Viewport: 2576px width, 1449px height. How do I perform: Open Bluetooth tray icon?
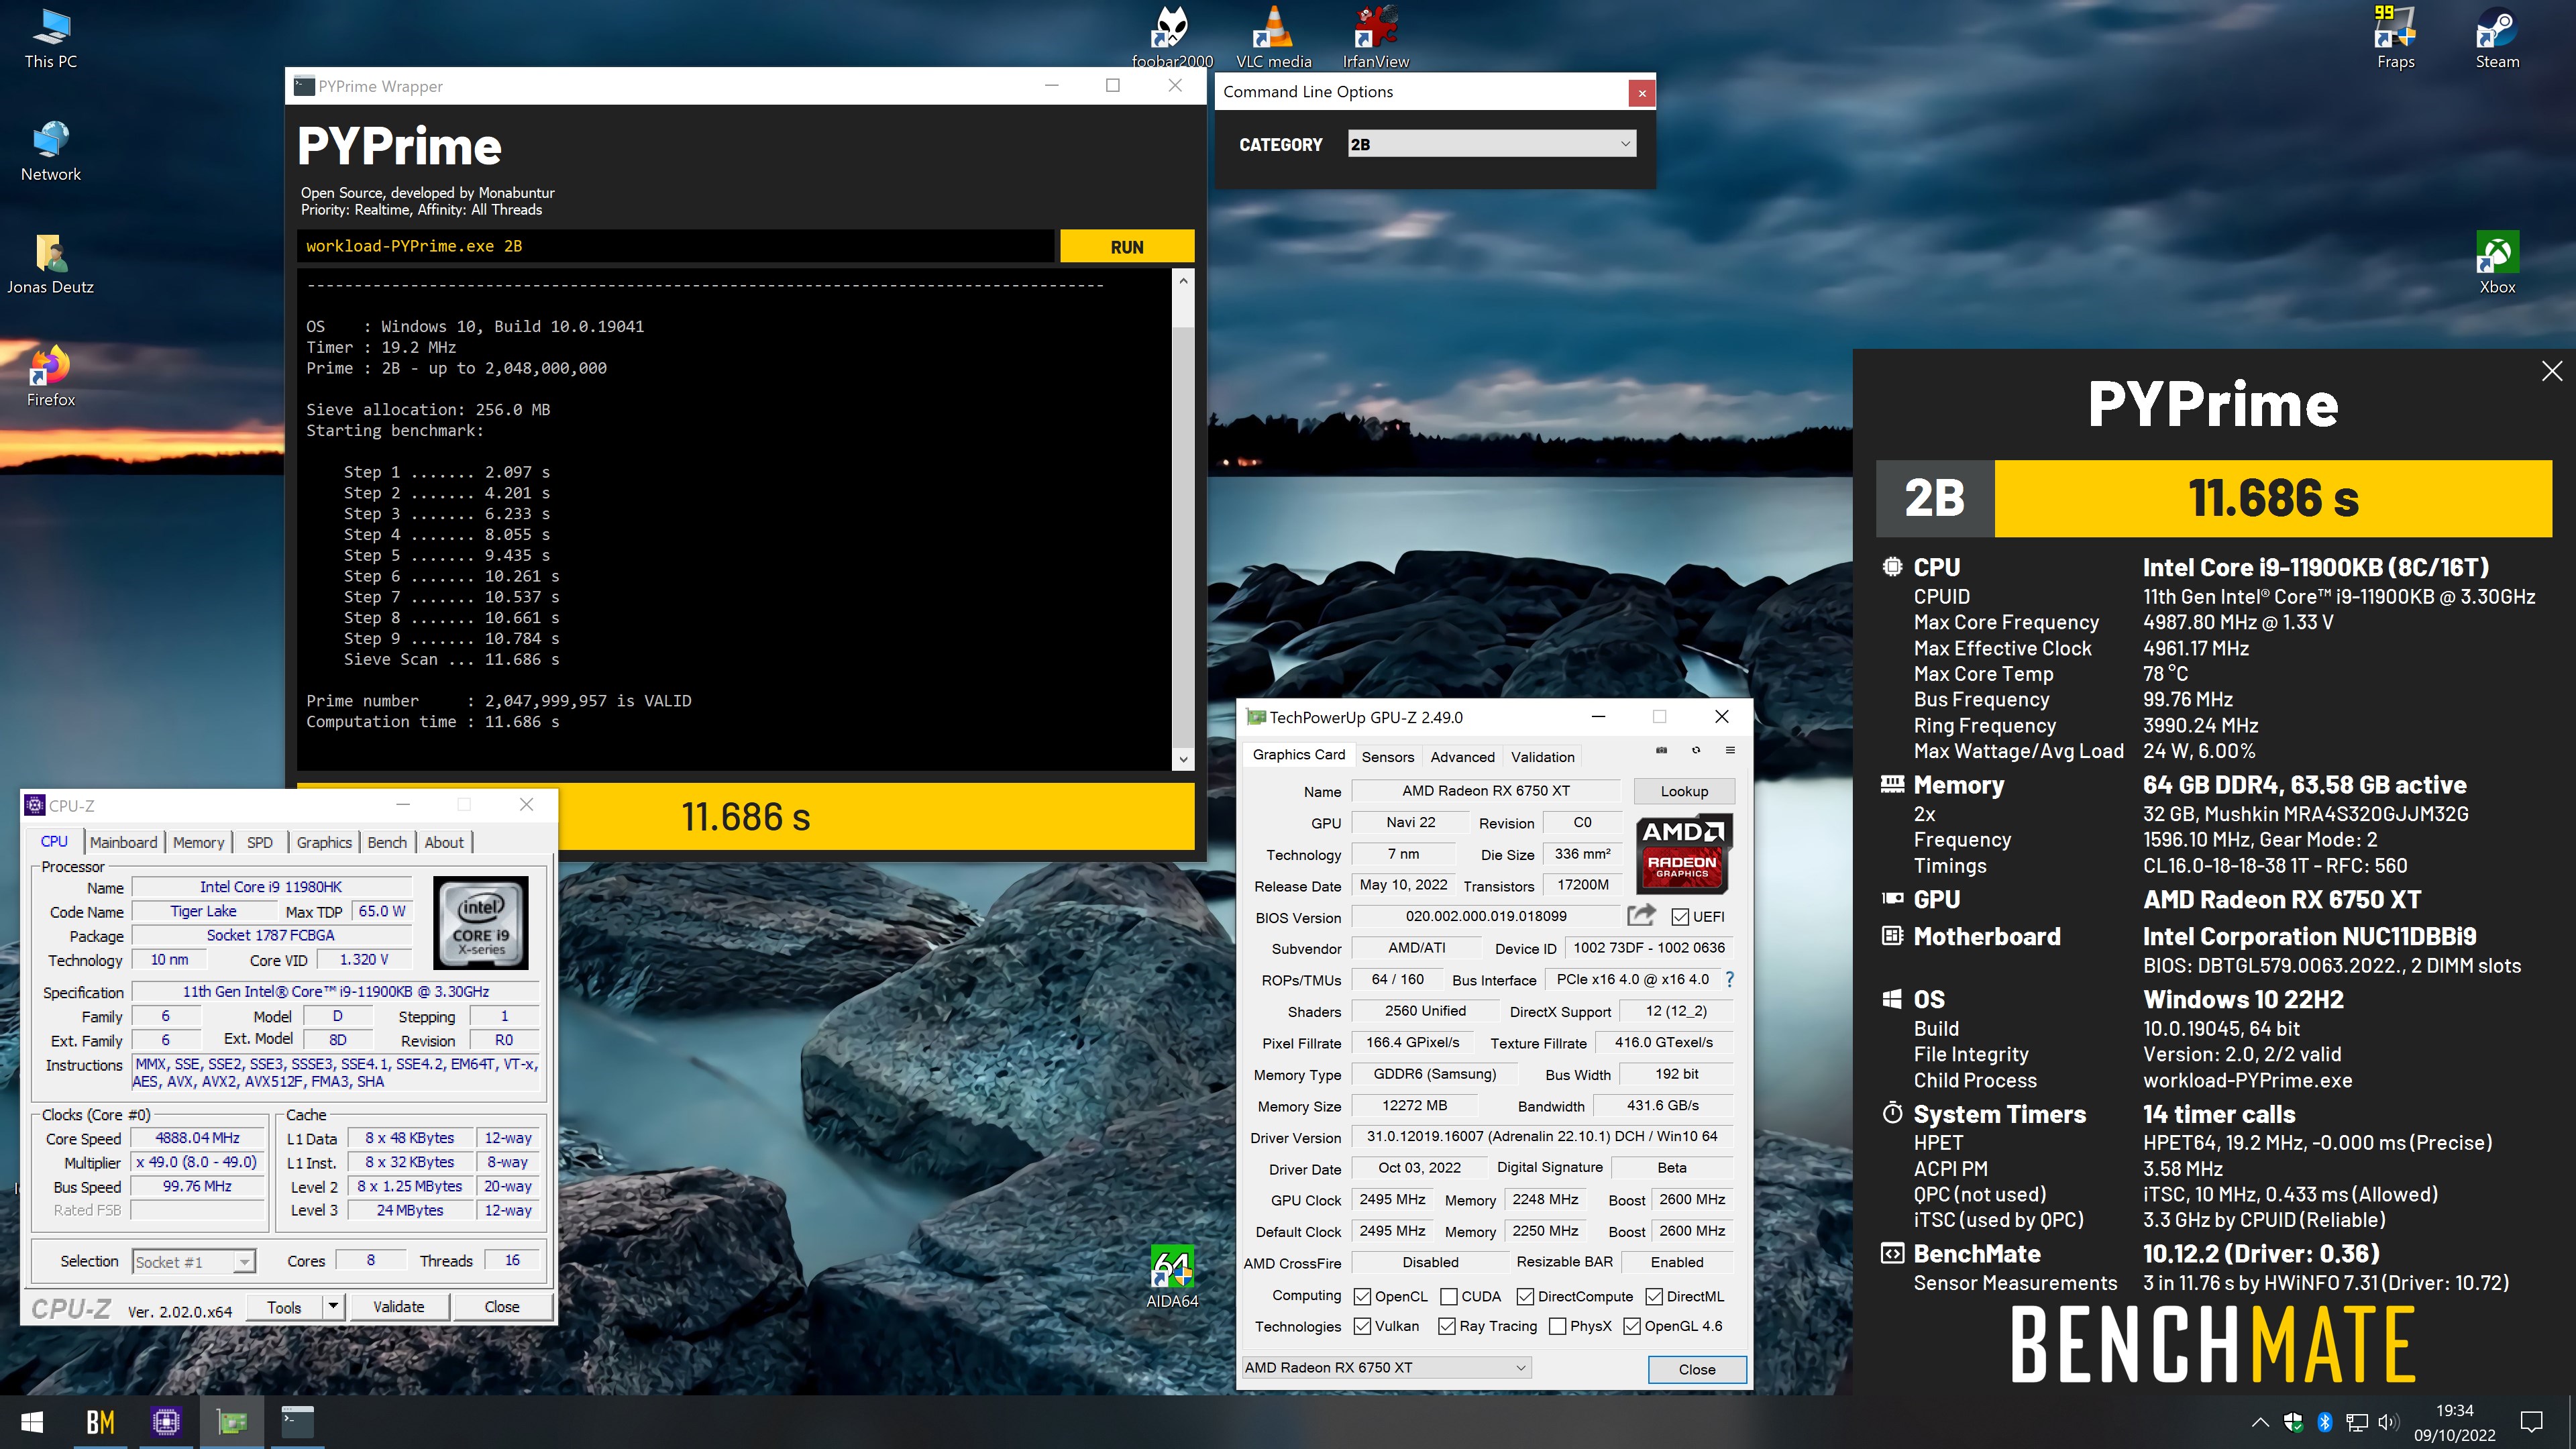point(2325,1422)
